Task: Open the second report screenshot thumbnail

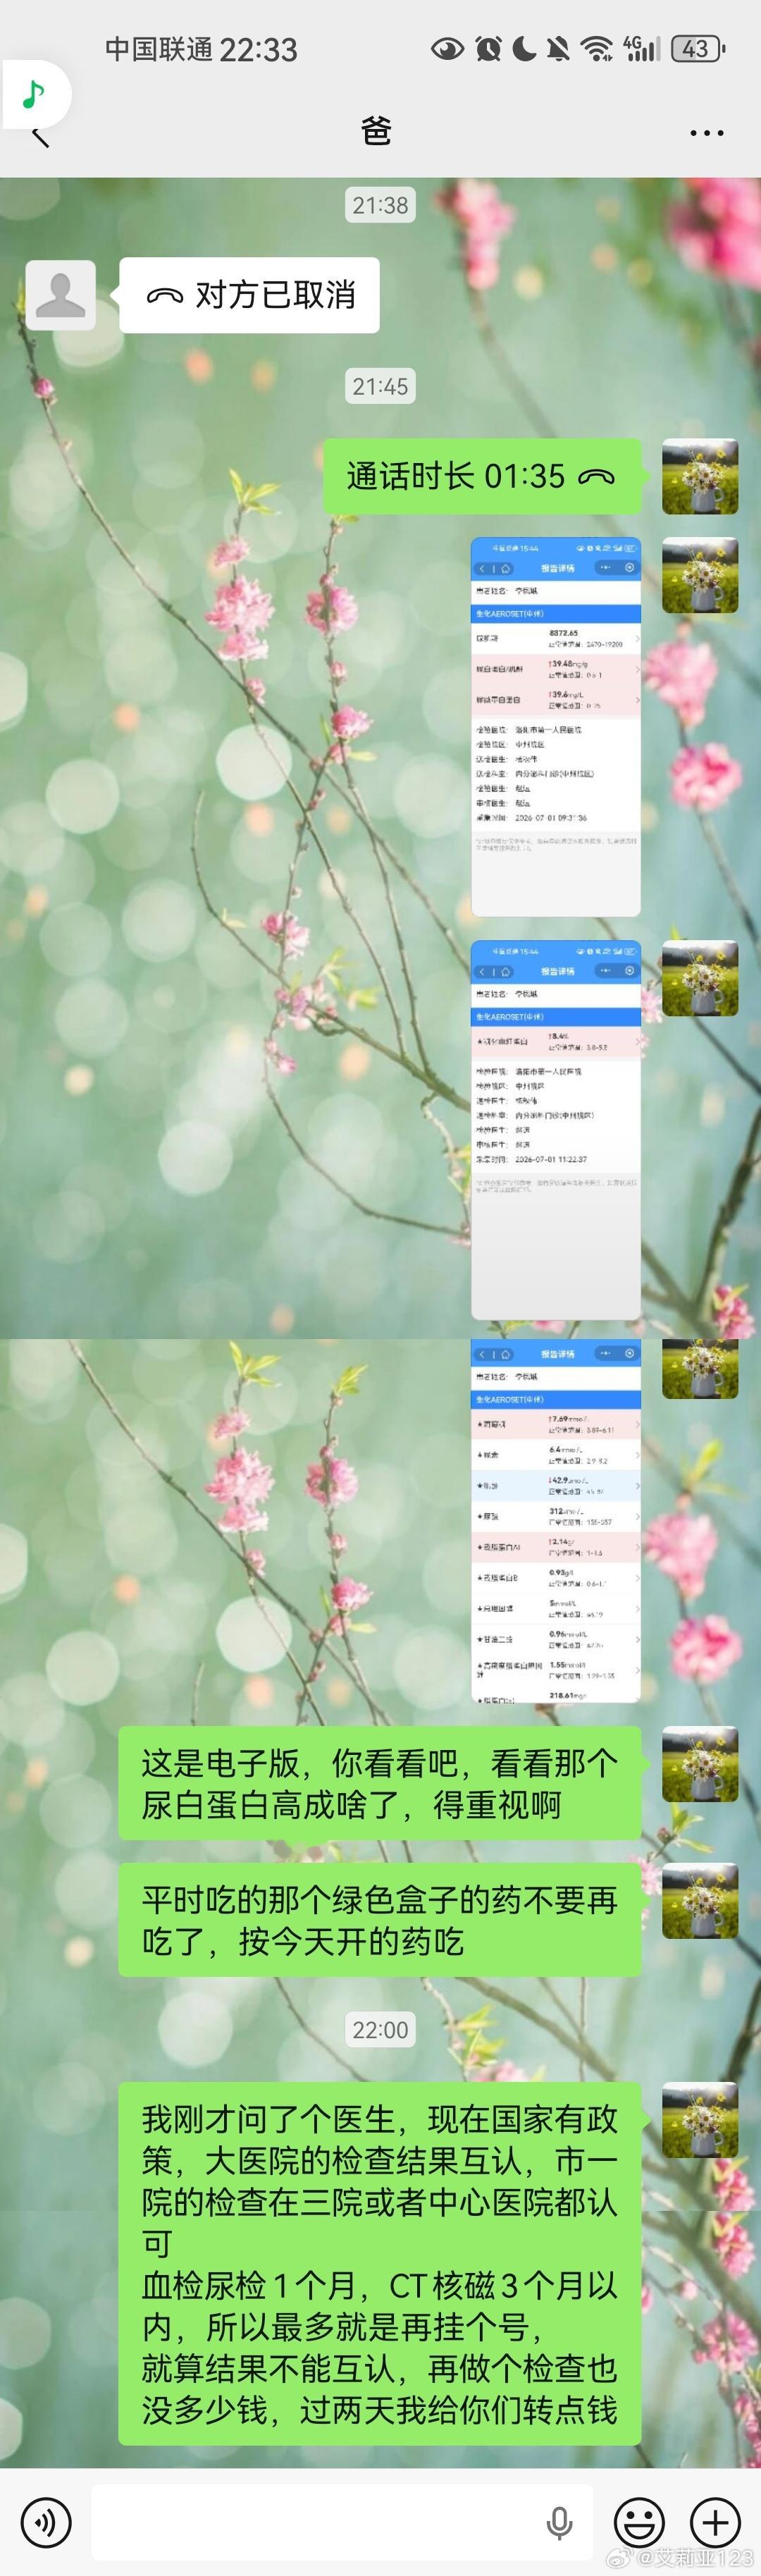Action: pos(556,1130)
